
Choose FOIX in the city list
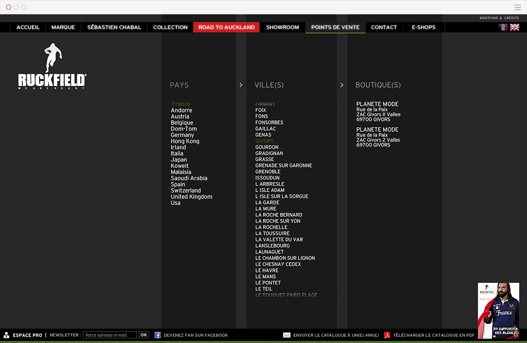[x=260, y=110]
